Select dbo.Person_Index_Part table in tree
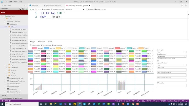This screenshot has width=189, height=106. [17, 78]
